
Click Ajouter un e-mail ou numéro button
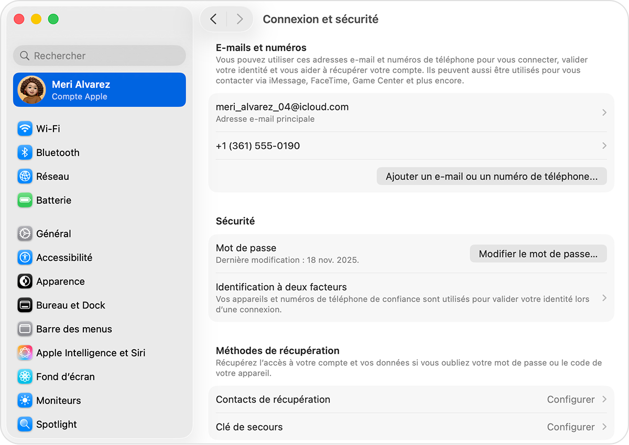492,176
